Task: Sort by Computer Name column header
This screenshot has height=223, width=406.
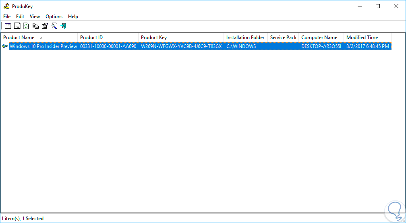Action: point(321,38)
